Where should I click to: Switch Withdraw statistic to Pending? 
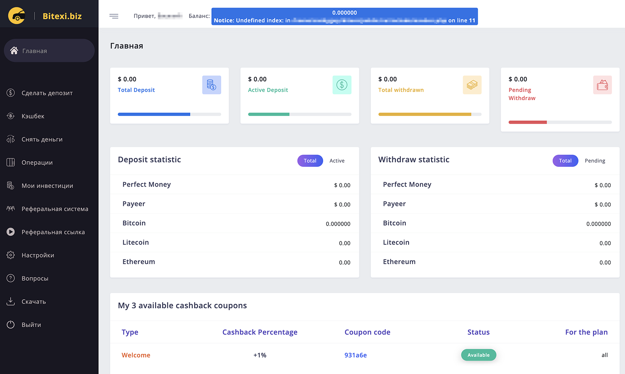tap(595, 161)
